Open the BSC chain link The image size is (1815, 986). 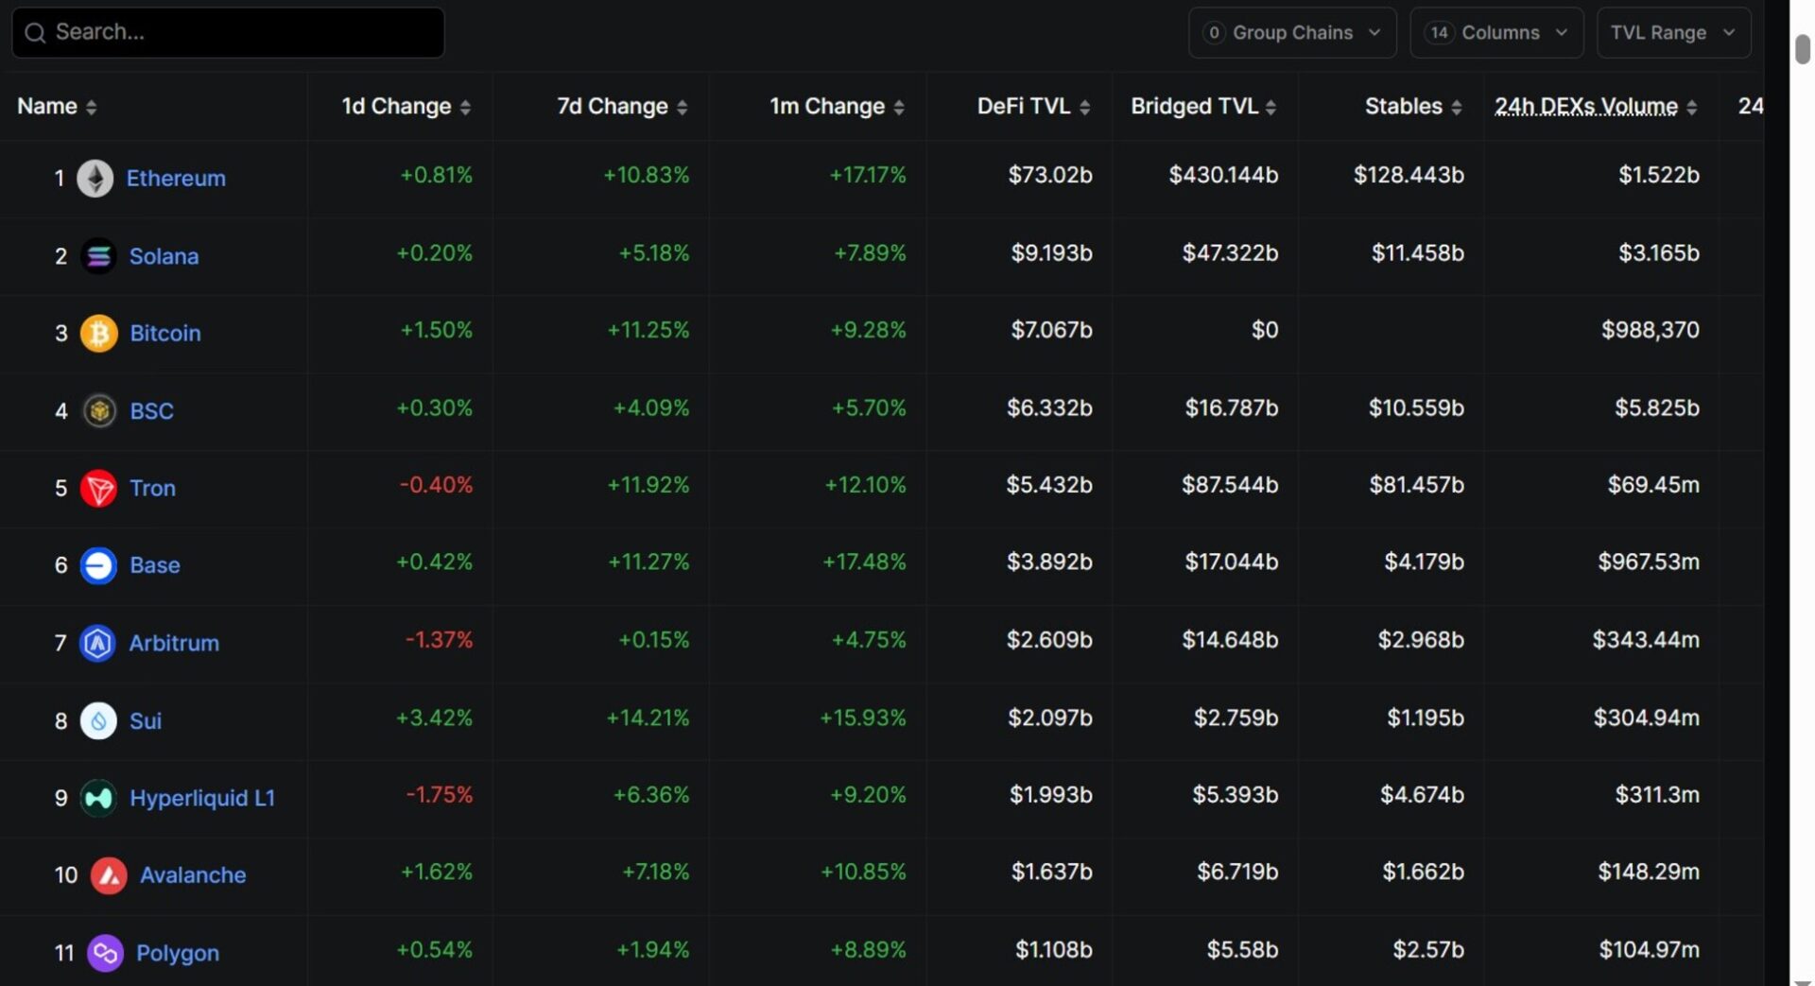point(151,410)
